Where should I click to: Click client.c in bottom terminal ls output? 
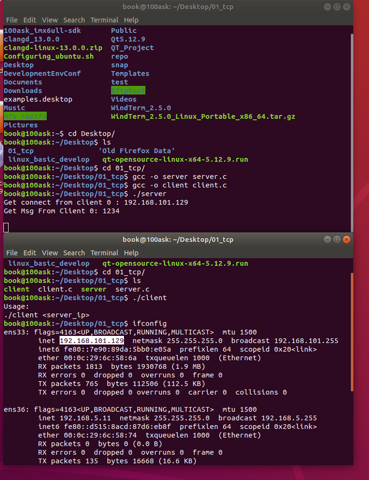pos(55,289)
